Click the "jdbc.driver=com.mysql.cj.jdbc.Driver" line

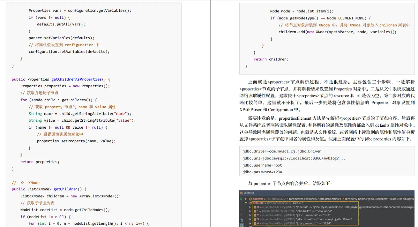(282, 151)
